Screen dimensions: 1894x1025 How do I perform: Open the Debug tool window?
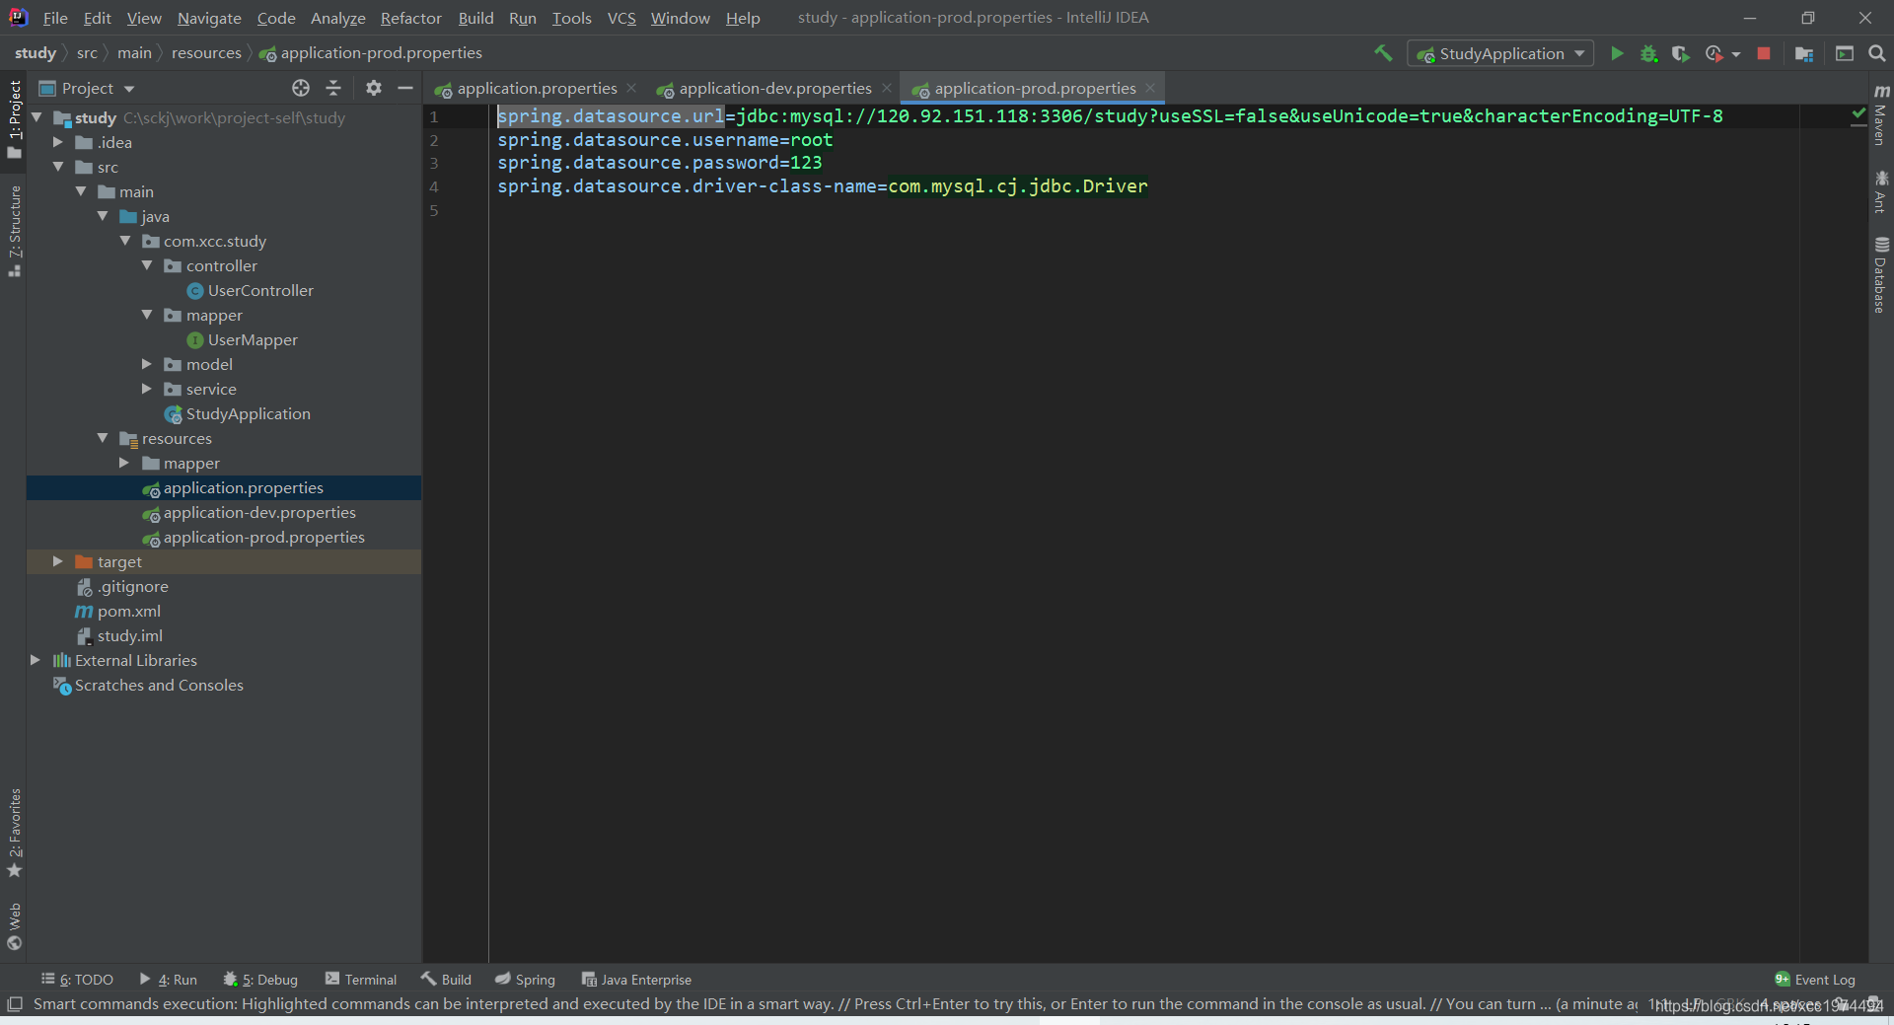260,980
